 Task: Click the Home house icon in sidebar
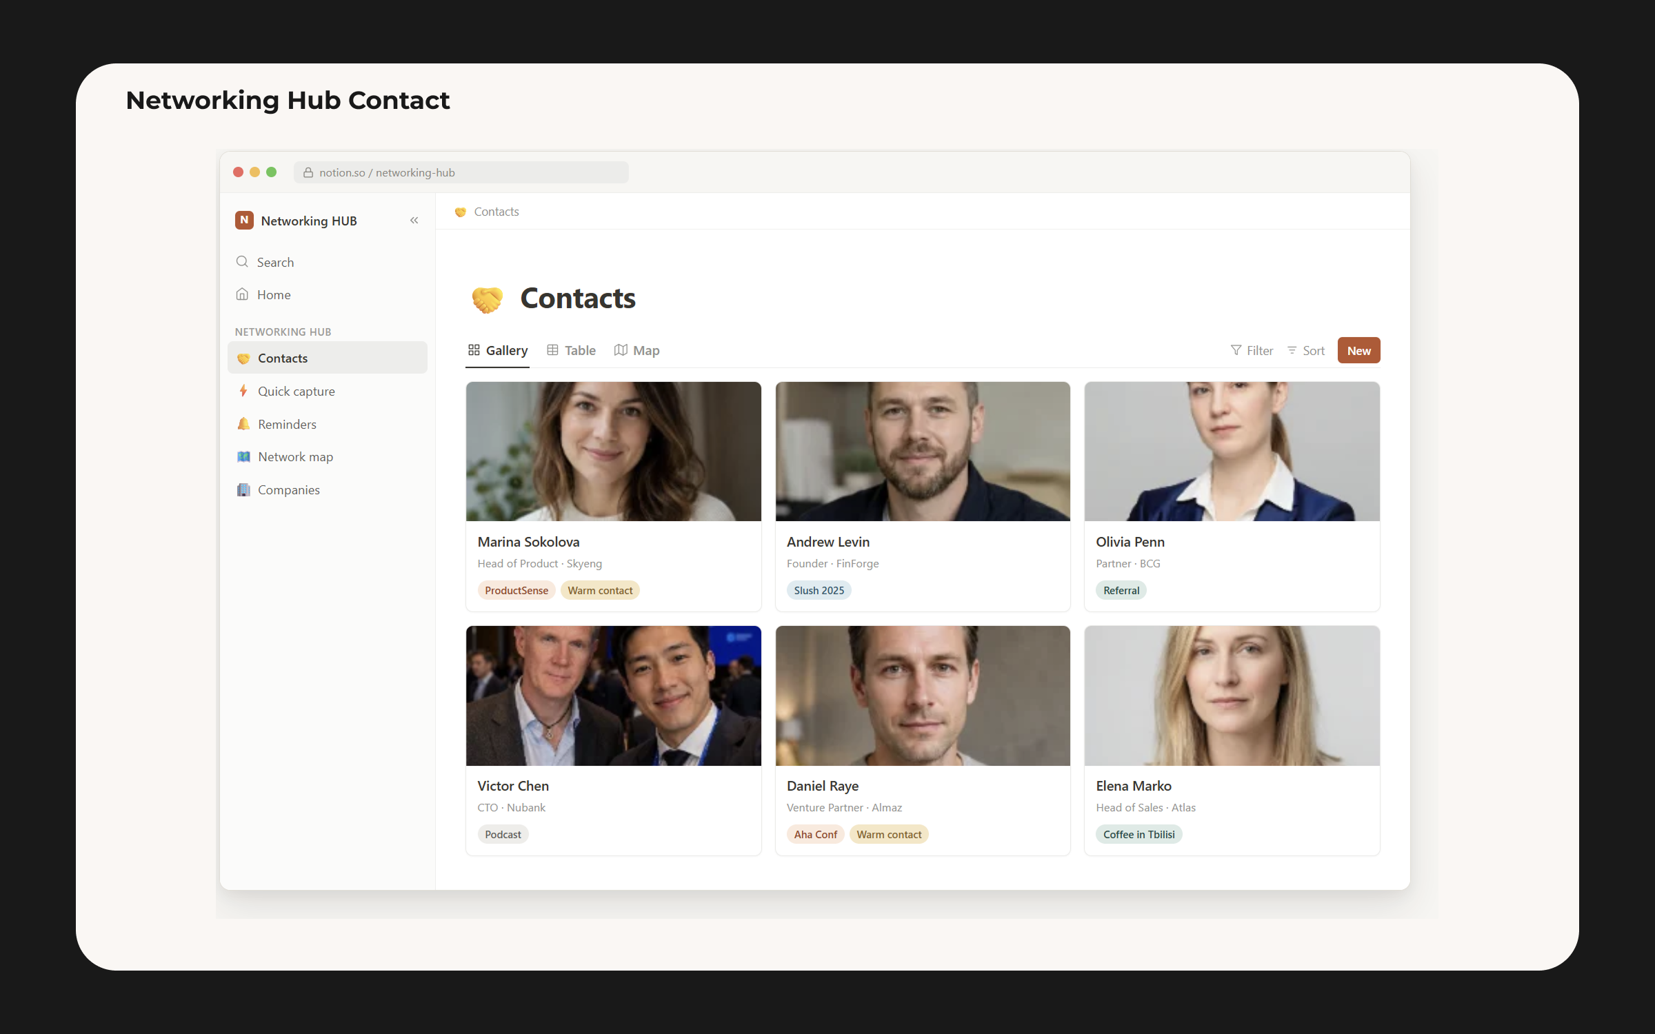click(242, 294)
